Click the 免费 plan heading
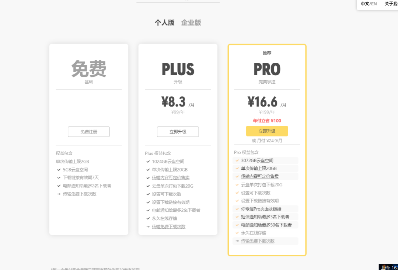Viewport: 398px width, 270px height. click(x=89, y=69)
